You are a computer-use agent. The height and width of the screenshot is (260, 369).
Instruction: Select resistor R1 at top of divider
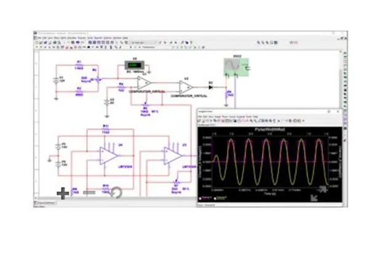click(x=79, y=65)
